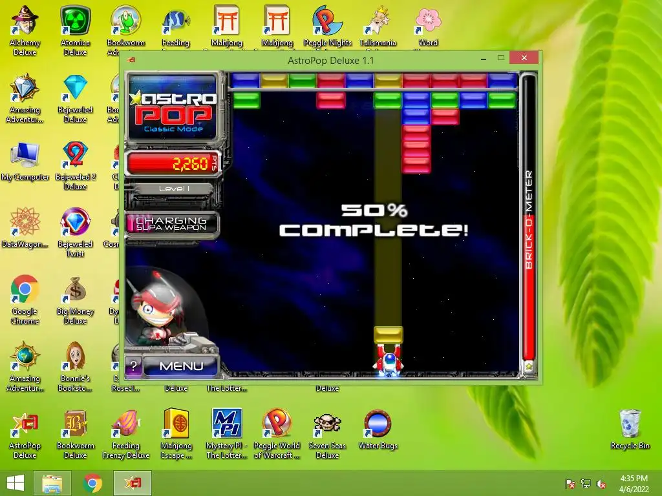The height and width of the screenshot is (496, 662).
Task: Click the Charging Supa Weapon indicator
Action: [x=172, y=223]
